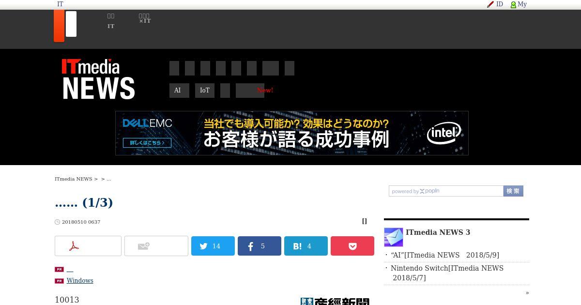Image resolution: width=581 pixels, height=305 pixels.
Task: Save article to Pocket
Action: coord(352,246)
